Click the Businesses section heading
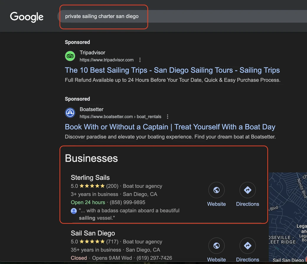The height and width of the screenshot is (264, 307). (x=91, y=158)
